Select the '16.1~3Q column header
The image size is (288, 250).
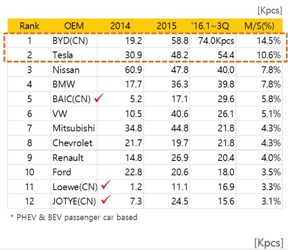[213, 26]
